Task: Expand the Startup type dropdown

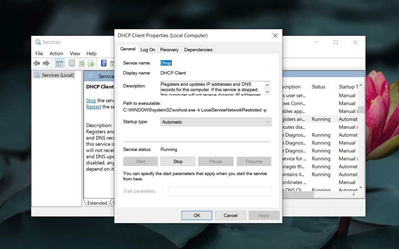Action: 216,122
